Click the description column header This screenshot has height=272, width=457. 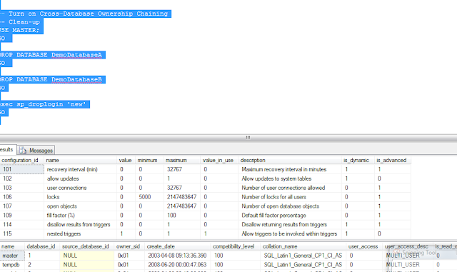(x=290, y=161)
